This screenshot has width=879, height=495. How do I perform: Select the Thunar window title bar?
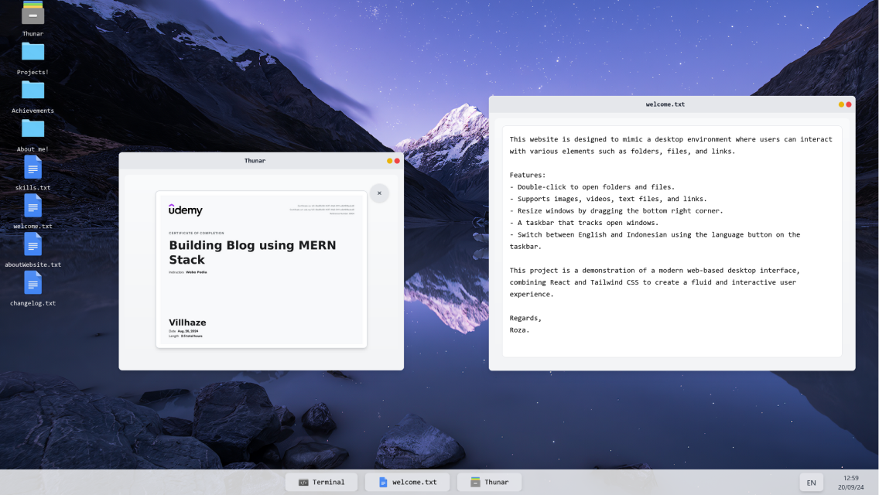(x=254, y=160)
